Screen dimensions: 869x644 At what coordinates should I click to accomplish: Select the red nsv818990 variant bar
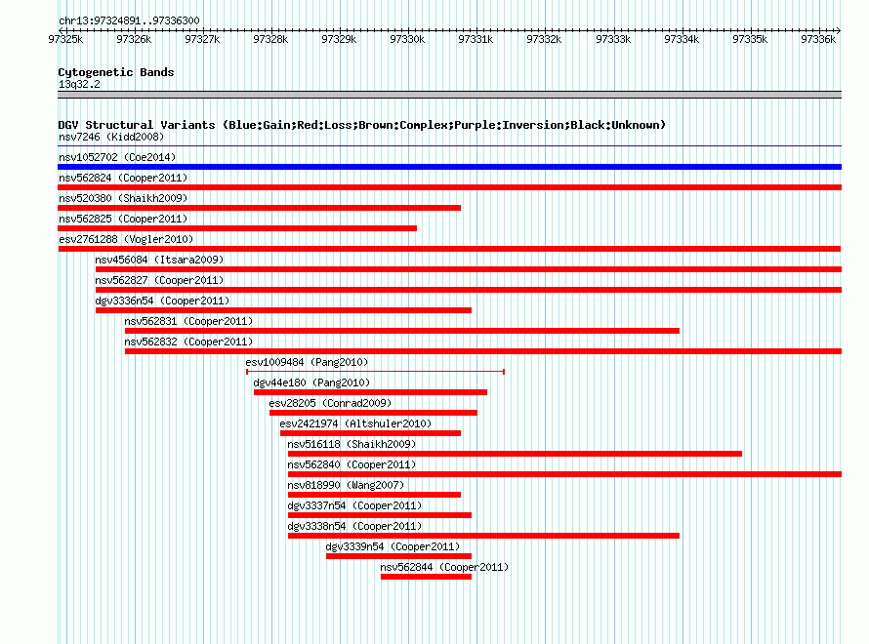coord(374,495)
